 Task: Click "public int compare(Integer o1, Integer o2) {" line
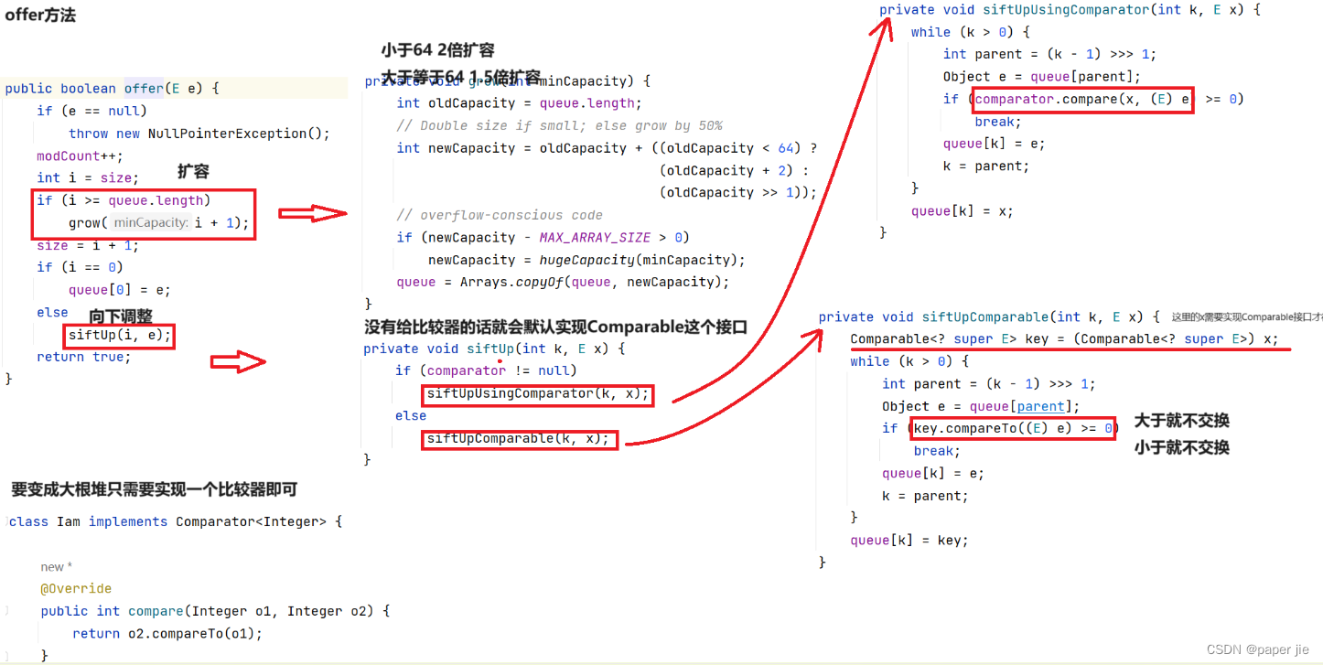[x=216, y=611]
